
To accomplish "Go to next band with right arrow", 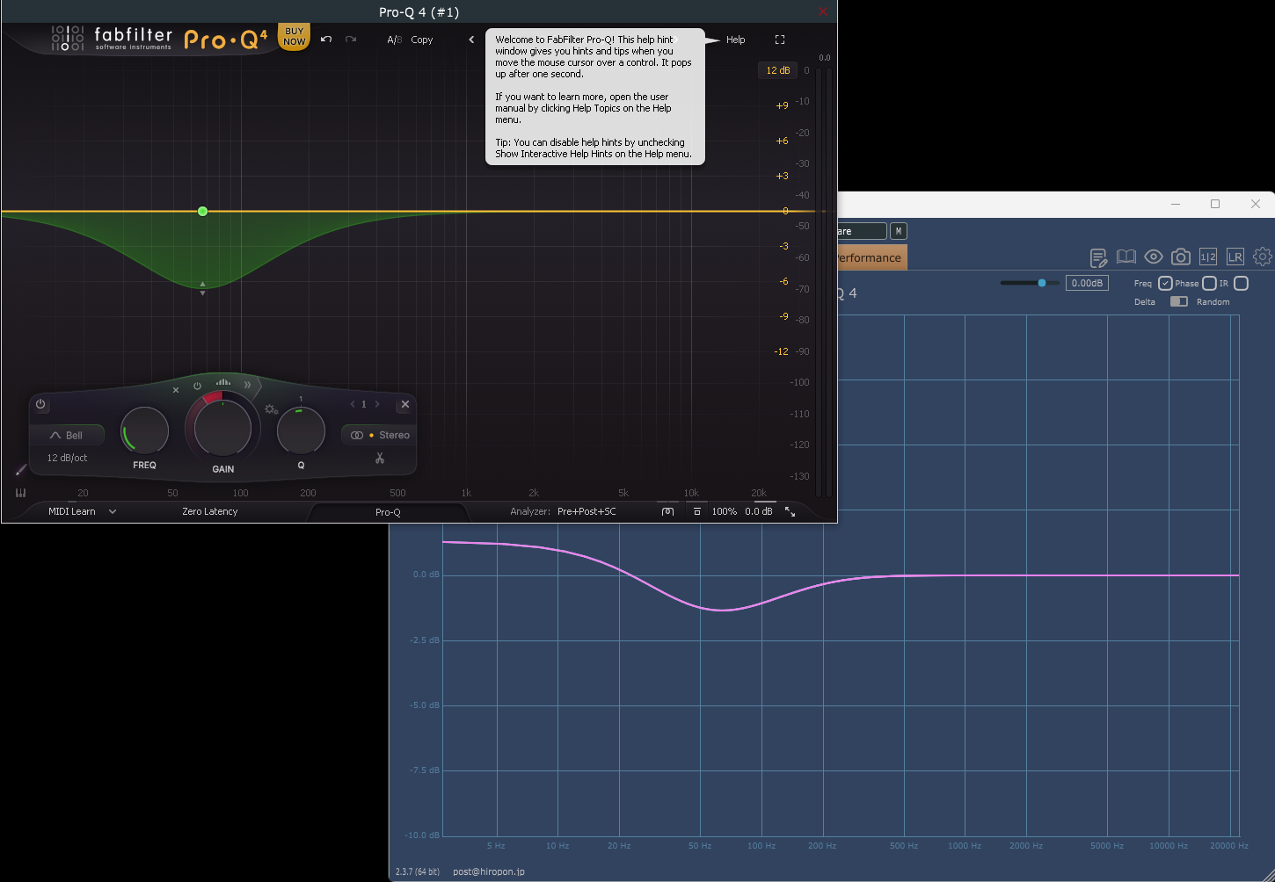I will 377,404.
